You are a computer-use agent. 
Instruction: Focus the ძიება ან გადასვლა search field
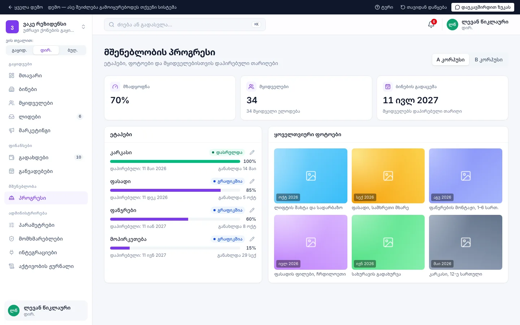pos(185,25)
